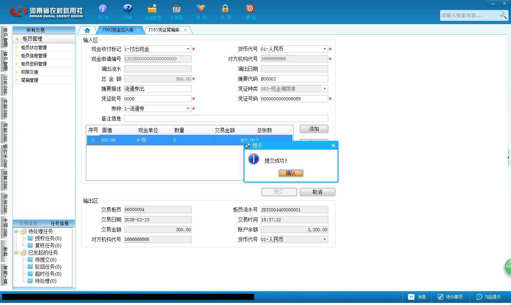
Task: Open Messages (消息) in status bar
Action: click(417, 297)
